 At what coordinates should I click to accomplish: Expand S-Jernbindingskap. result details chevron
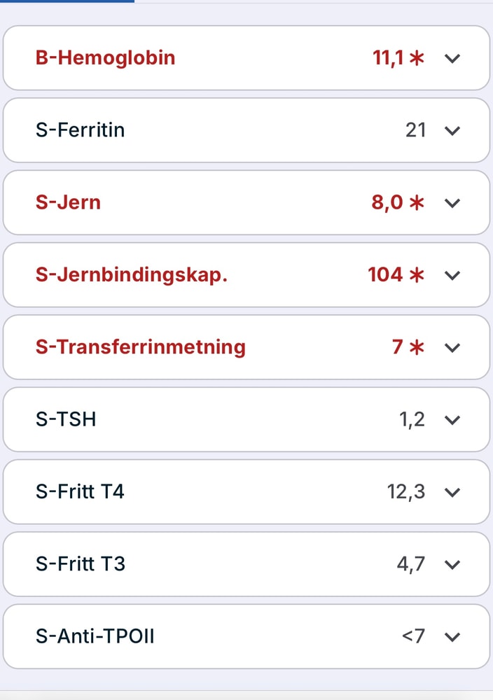452,275
